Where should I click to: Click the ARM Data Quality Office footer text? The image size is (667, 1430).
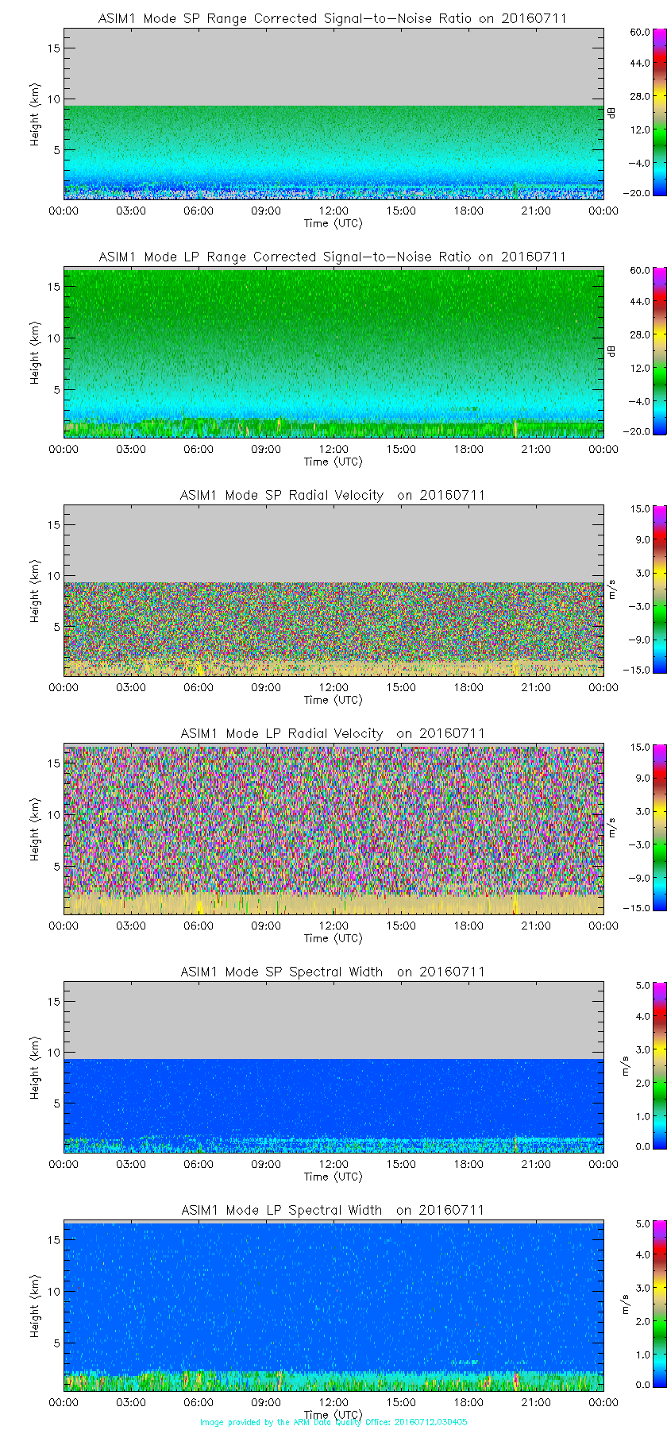coord(333,1422)
